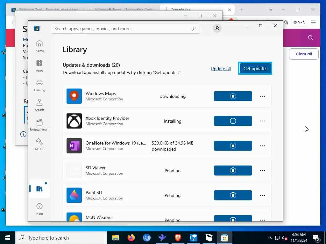Open the VPN button in browser toolbar
The height and width of the screenshot is (244, 326).
pos(299,22)
